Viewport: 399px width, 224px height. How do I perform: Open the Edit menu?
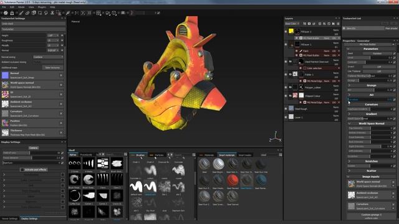pyautogui.click(x=12, y=7)
